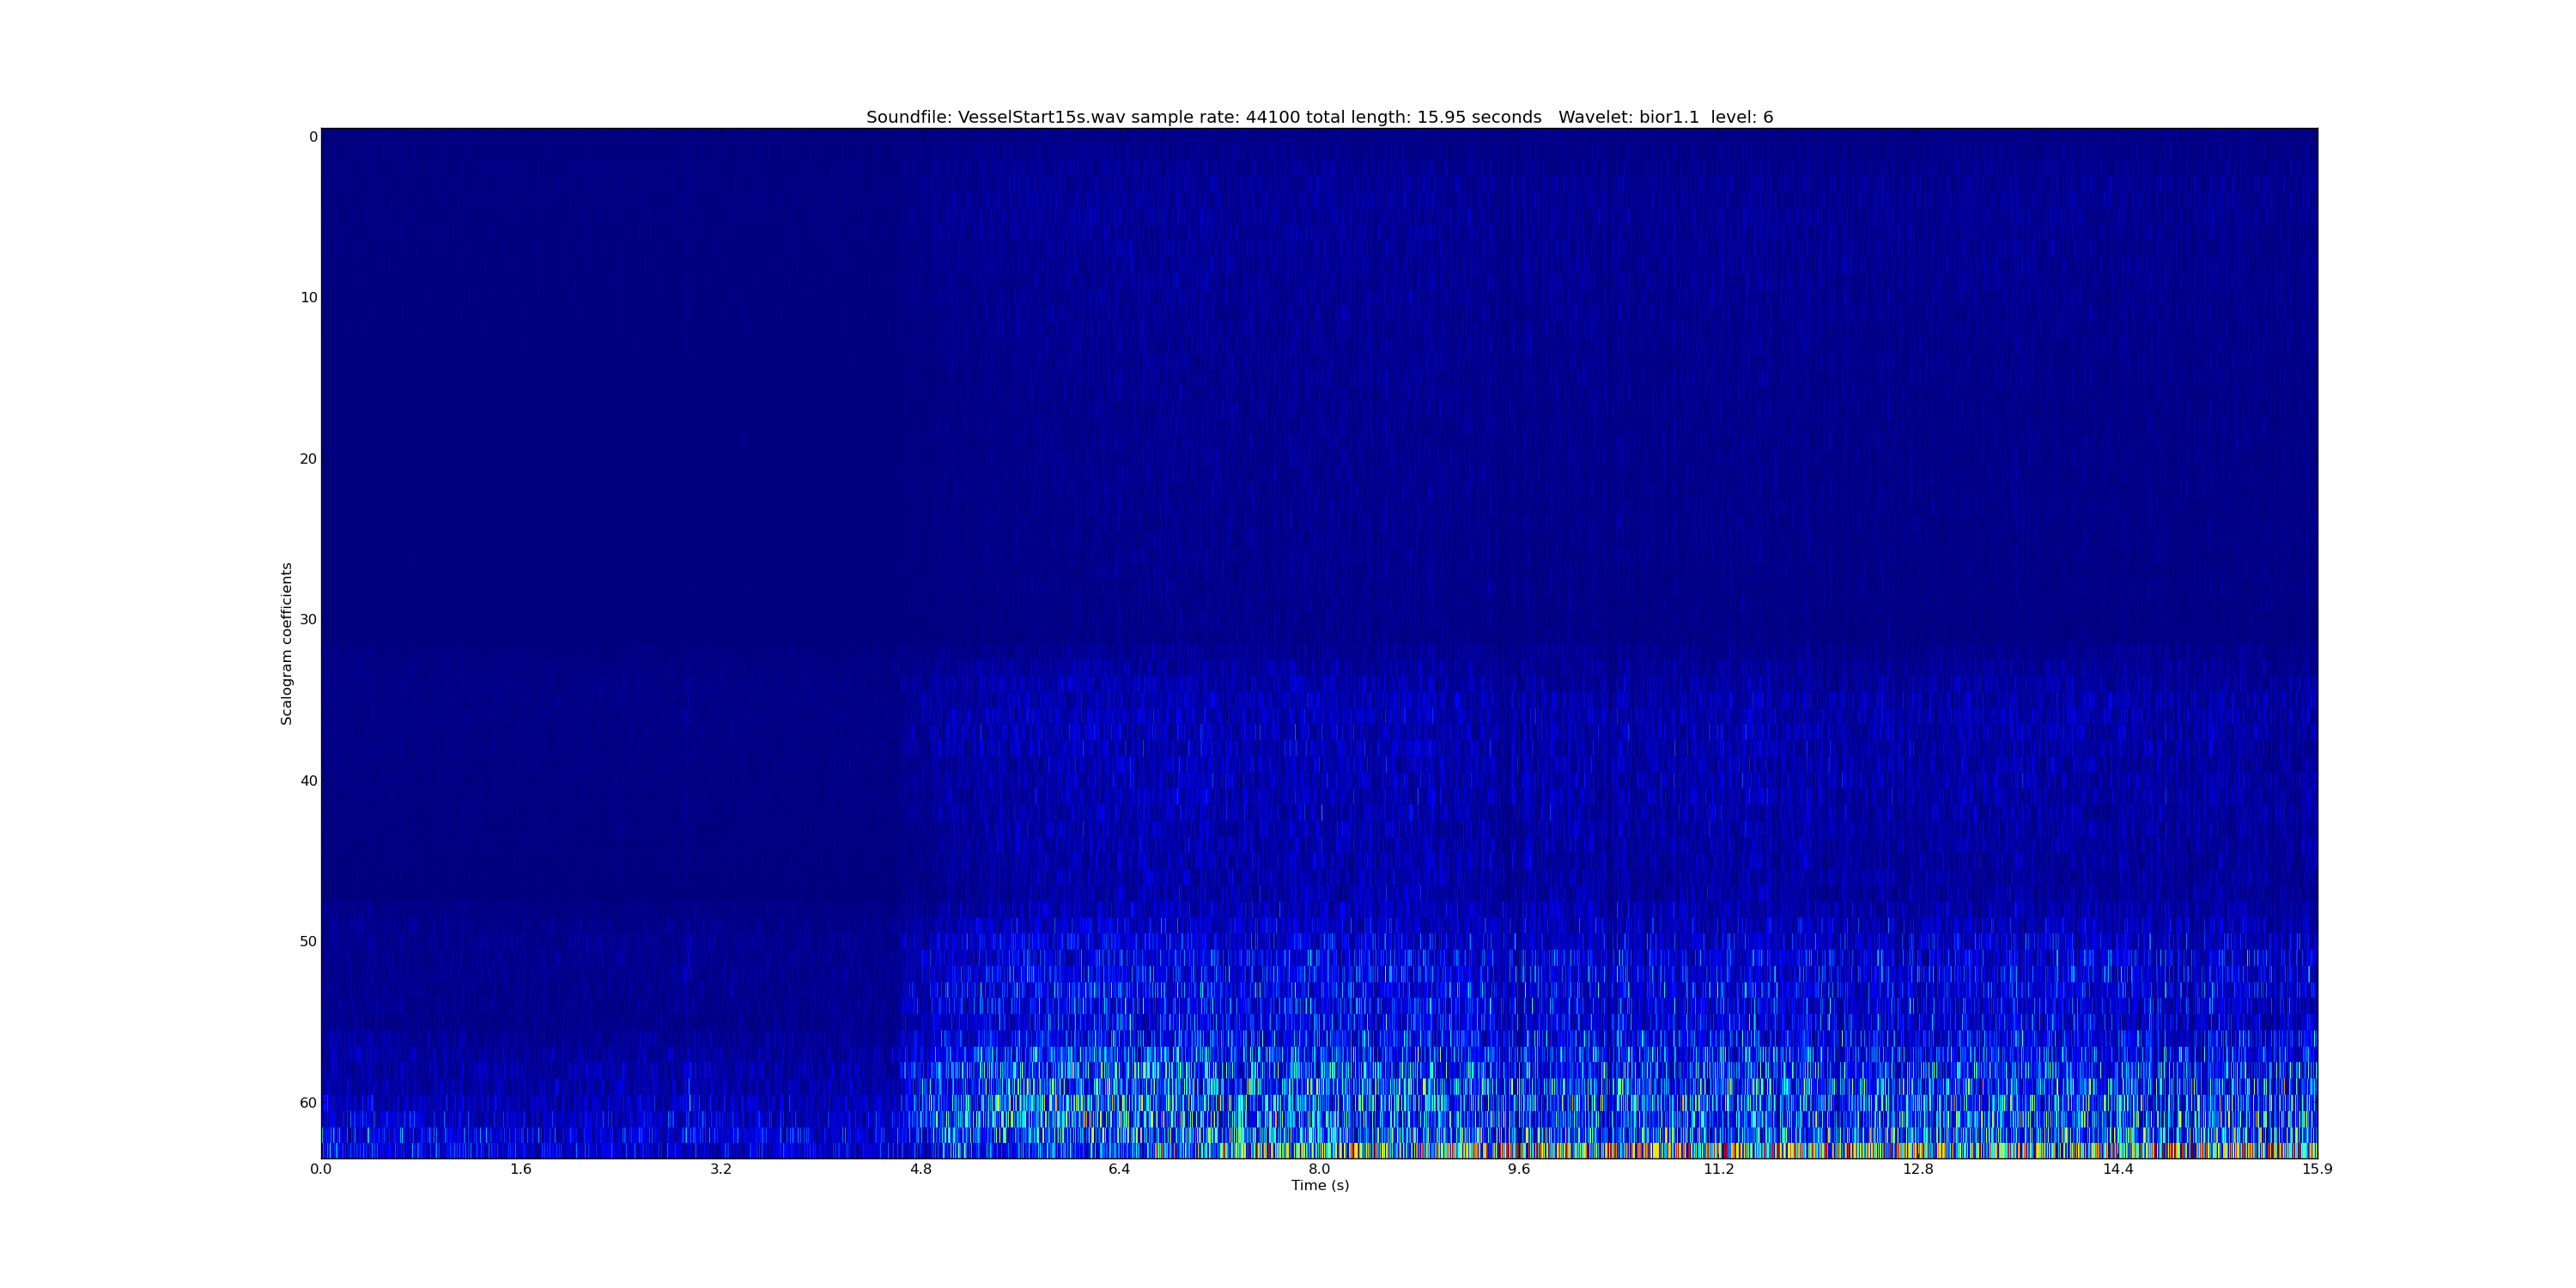Click the 11.2 time tick label
The height and width of the screenshot is (1288, 2576).
[1718, 1169]
